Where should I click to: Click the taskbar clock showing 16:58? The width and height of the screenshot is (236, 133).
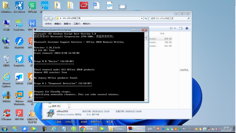click(226, 129)
